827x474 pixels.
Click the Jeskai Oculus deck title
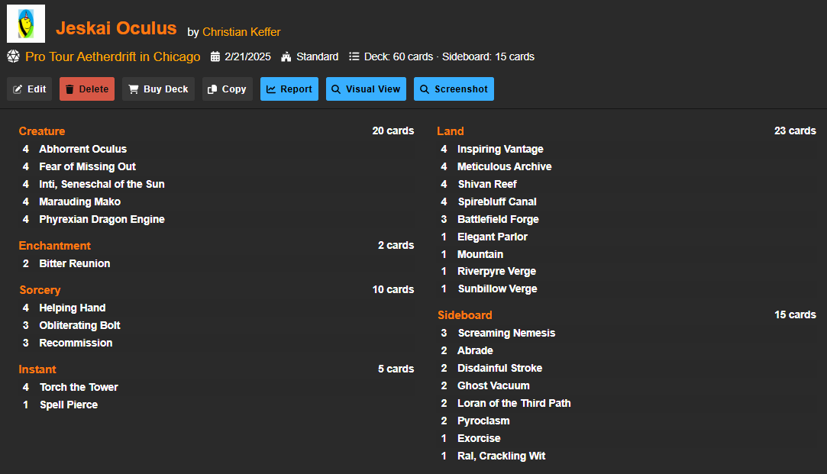(x=116, y=28)
